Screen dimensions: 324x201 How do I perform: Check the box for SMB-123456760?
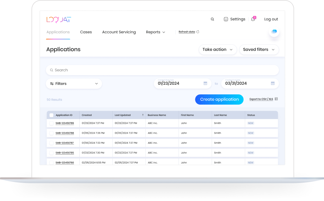pyautogui.click(x=51, y=163)
